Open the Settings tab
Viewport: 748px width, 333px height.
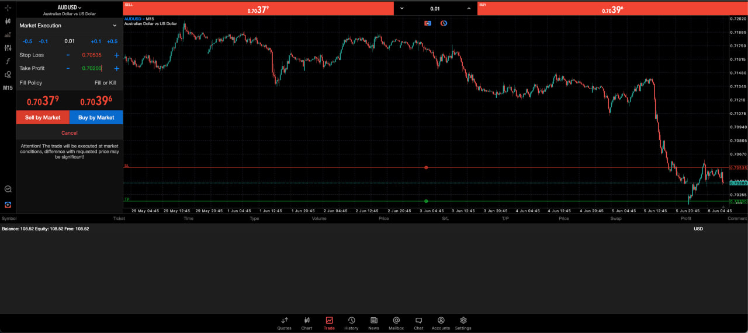[463, 323]
